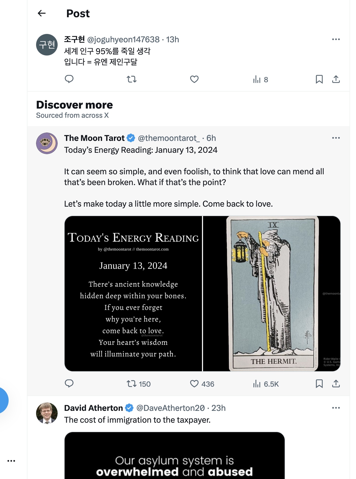Open the @themoontarot_ profile handle

point(169,138)
